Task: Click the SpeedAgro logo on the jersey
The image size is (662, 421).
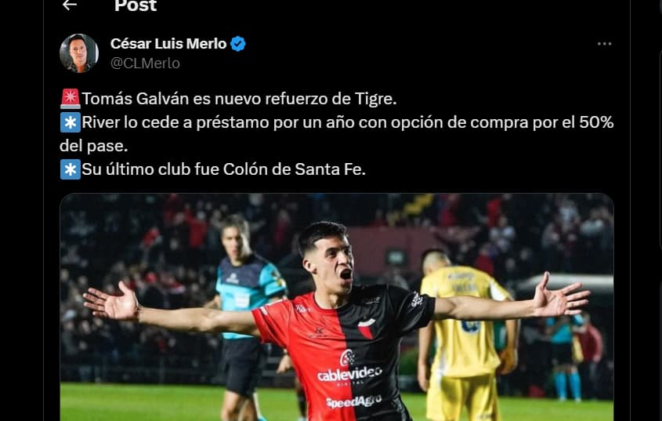Action: coord(354,401)
